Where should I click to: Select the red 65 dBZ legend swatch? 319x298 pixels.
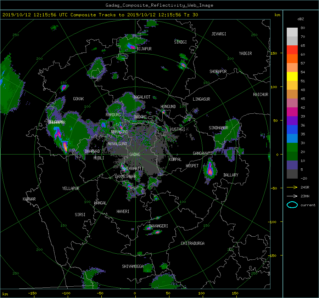coord(292,50)
